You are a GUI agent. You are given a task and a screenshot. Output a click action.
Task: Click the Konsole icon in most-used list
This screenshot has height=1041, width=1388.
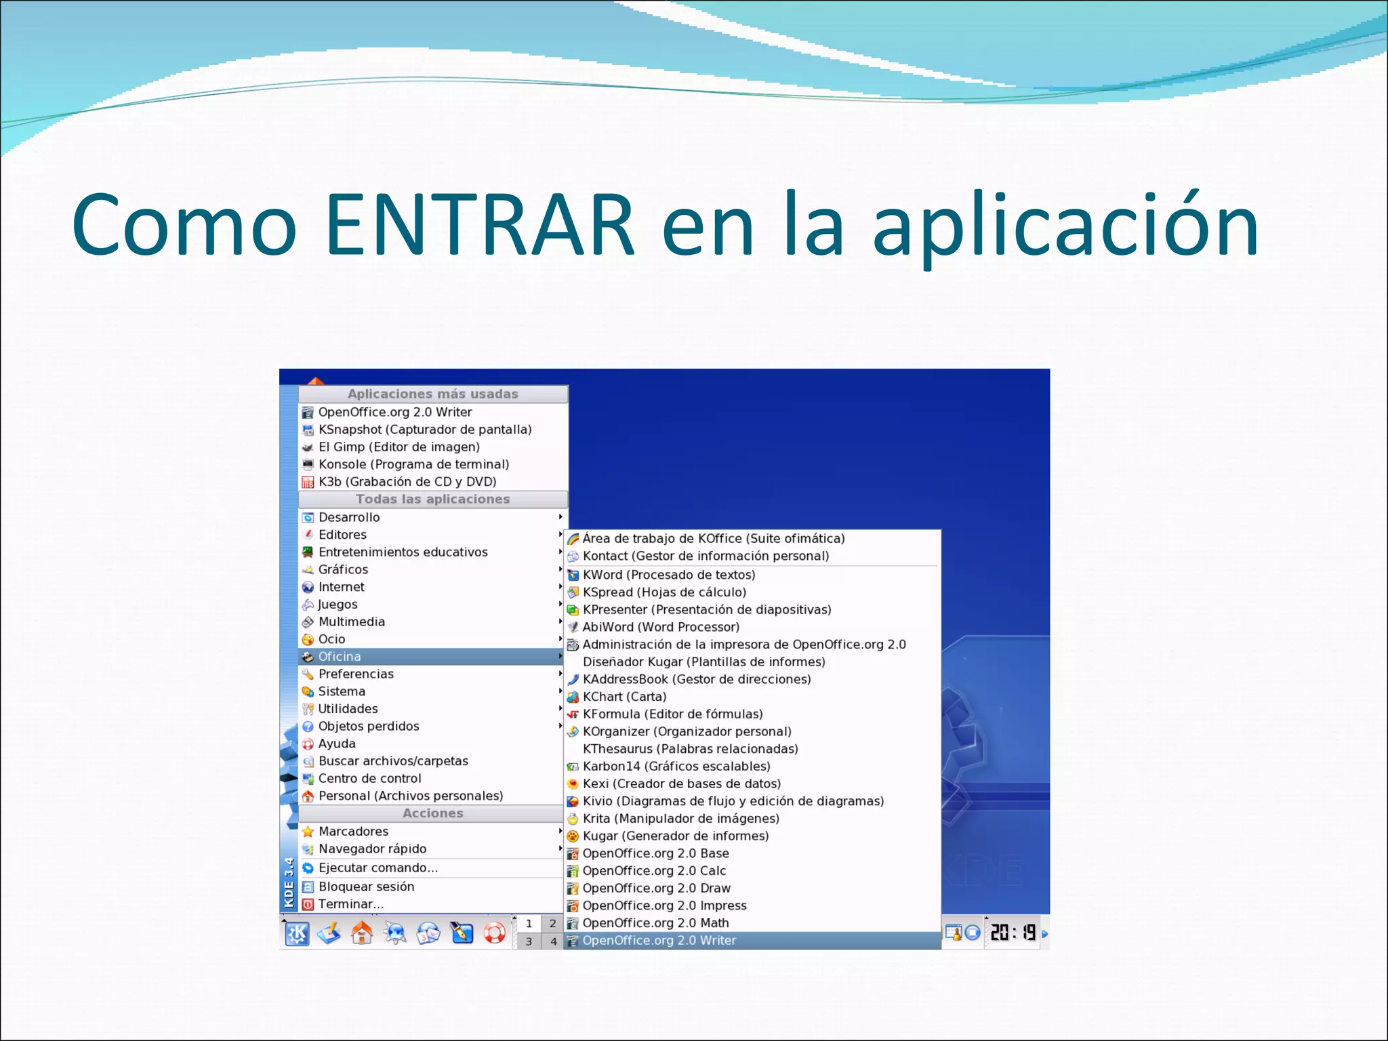(x=308, y=464)
